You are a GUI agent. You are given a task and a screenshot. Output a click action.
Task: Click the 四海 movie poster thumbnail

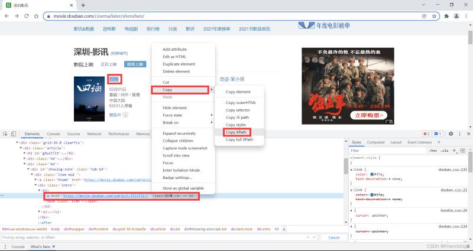[89, 99]
